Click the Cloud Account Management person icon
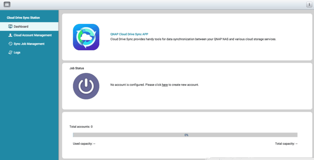 coord(10,35)
